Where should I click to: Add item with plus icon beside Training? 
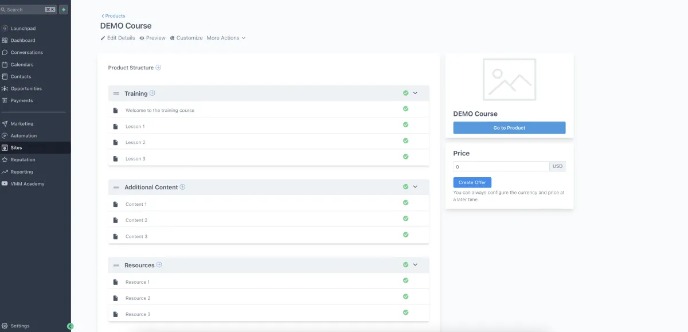(x=153, y=93)
